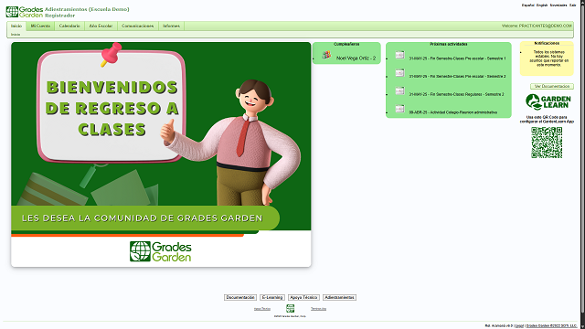Click the Adiestramientos footer button
Viewport: 585px width, 329px height.
pos(339,297)
